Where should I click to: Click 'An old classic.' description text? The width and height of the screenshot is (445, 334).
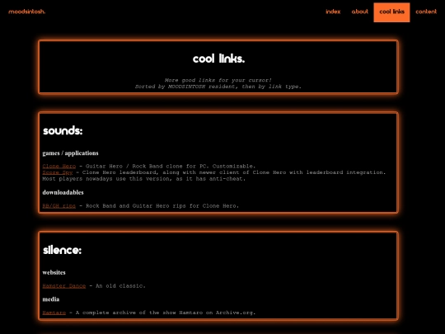tap(120, 286)
